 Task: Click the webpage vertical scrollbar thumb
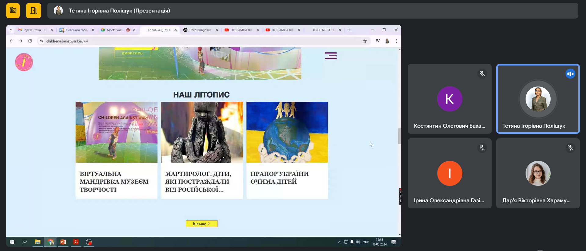click(x=399, y=136)
